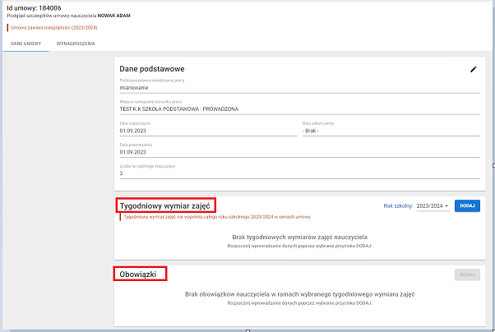495x332 pixels.
Task: Click the greyed-out DODAJ button in Obowiązki
Action: (x=467, y=275)
